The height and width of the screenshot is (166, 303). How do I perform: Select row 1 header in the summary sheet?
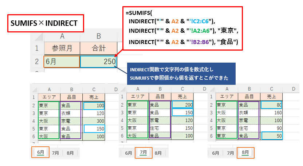click(37, 48)
